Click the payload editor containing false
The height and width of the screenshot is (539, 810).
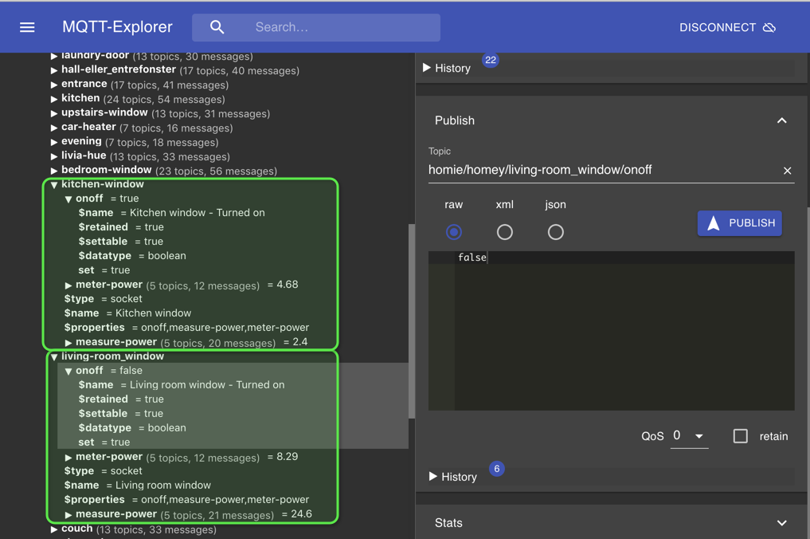[x=611, y=331]
